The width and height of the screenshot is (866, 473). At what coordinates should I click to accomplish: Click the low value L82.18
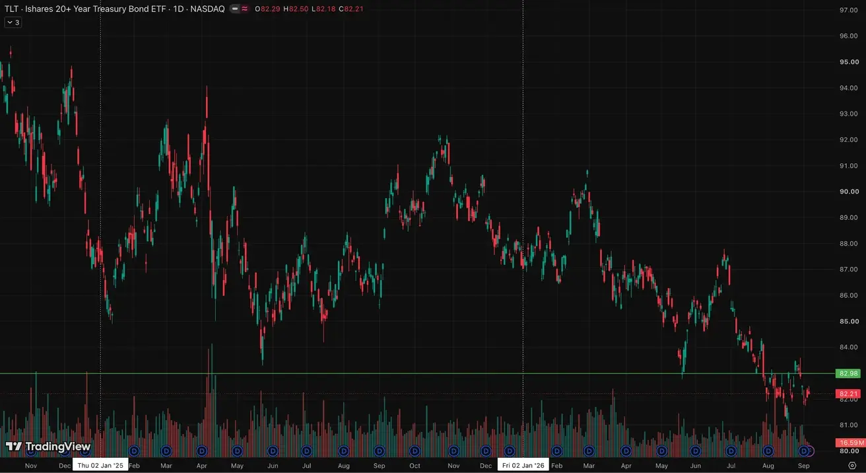pos(324,9)
